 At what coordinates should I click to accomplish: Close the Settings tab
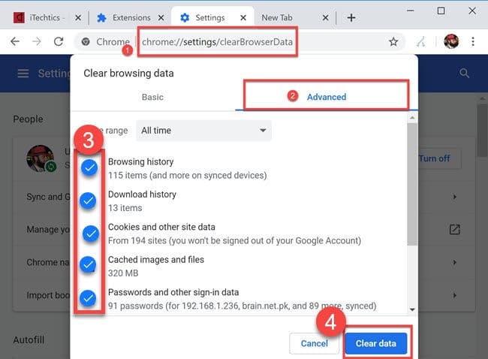tap(243, 18)
